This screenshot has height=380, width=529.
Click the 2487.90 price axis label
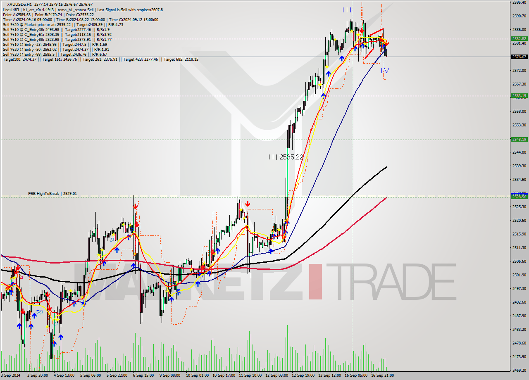click(x=519, y=316)
